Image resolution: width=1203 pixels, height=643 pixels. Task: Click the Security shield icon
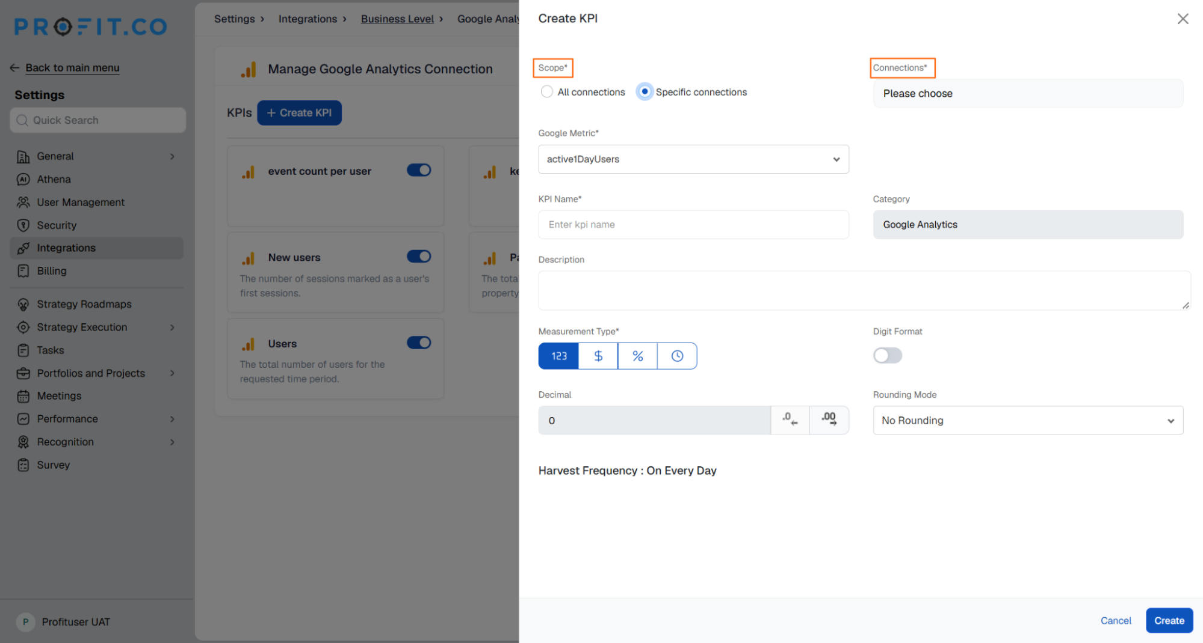click(23, 225)
